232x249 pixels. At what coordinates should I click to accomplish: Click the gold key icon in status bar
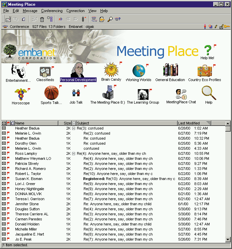pyautogui.click(x=227, y=26)
